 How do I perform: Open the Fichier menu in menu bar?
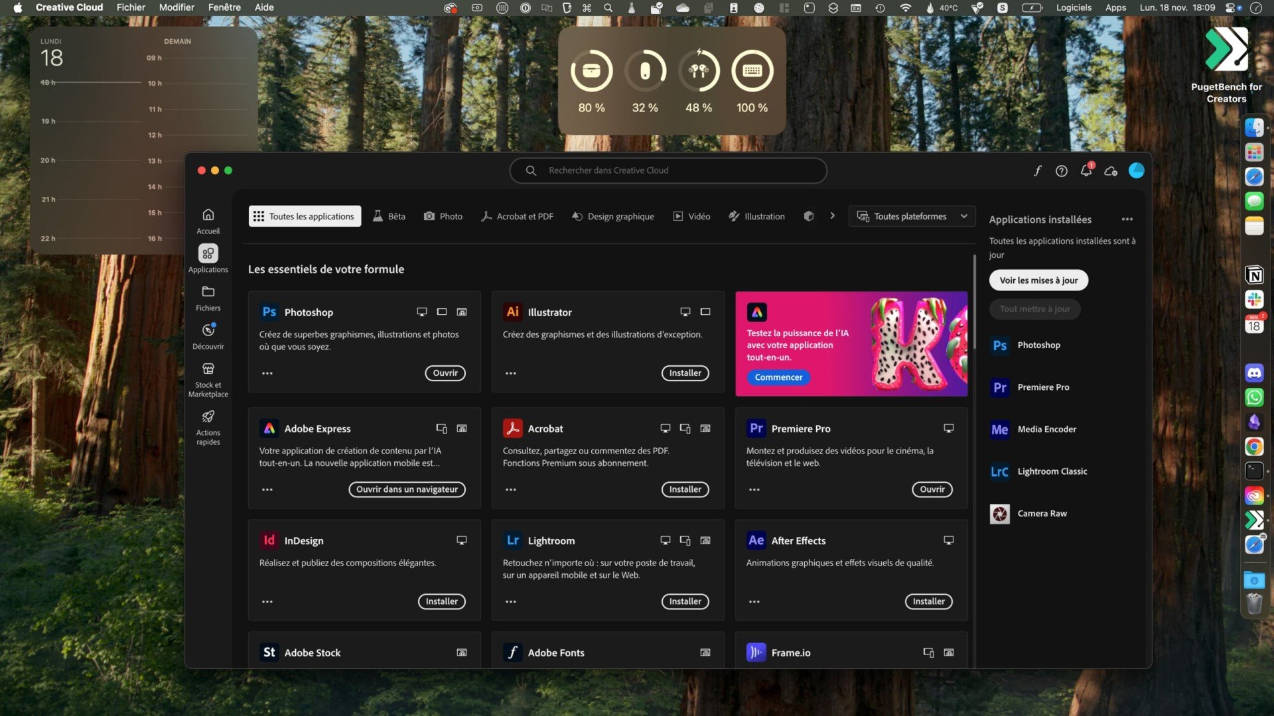[131, 8]
